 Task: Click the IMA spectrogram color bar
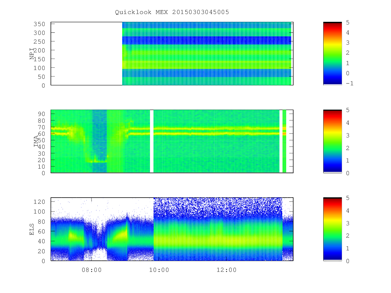[332, 141]
